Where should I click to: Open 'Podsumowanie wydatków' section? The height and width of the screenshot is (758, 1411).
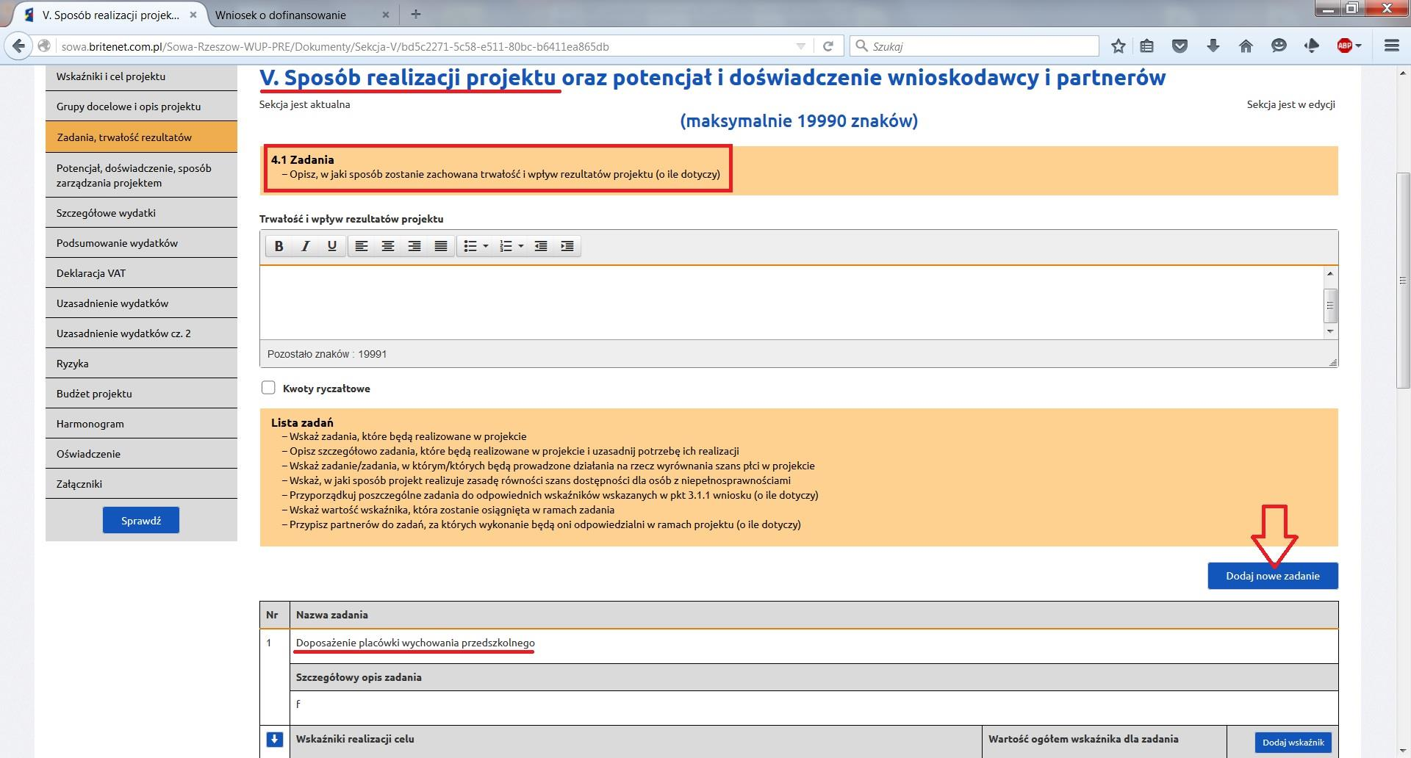[141, 243]
